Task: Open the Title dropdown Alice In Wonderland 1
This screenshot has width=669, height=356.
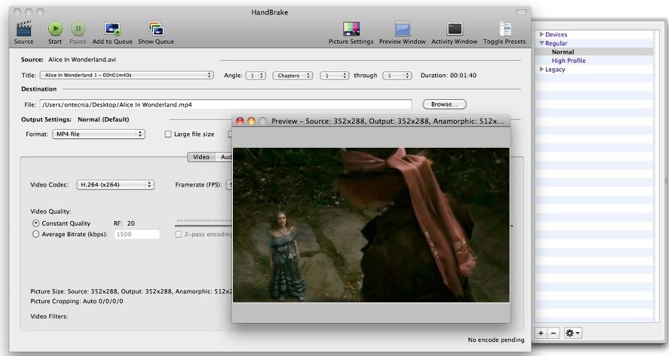Action: 126,75
